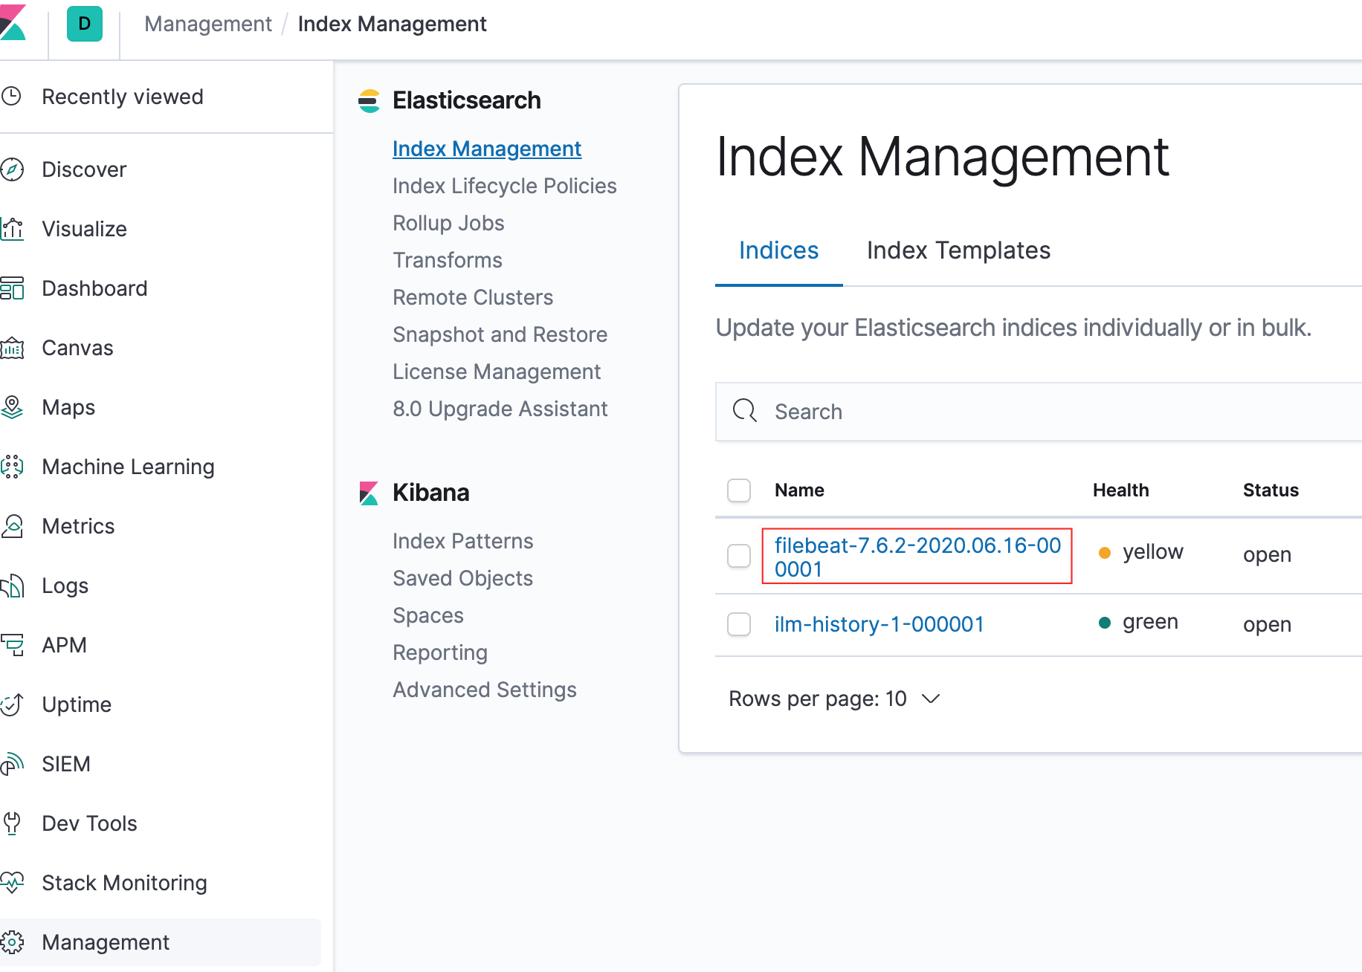1362x972 pixels.
Task: Click the Dashboard icon in sidebar
Action: [12, 288]
